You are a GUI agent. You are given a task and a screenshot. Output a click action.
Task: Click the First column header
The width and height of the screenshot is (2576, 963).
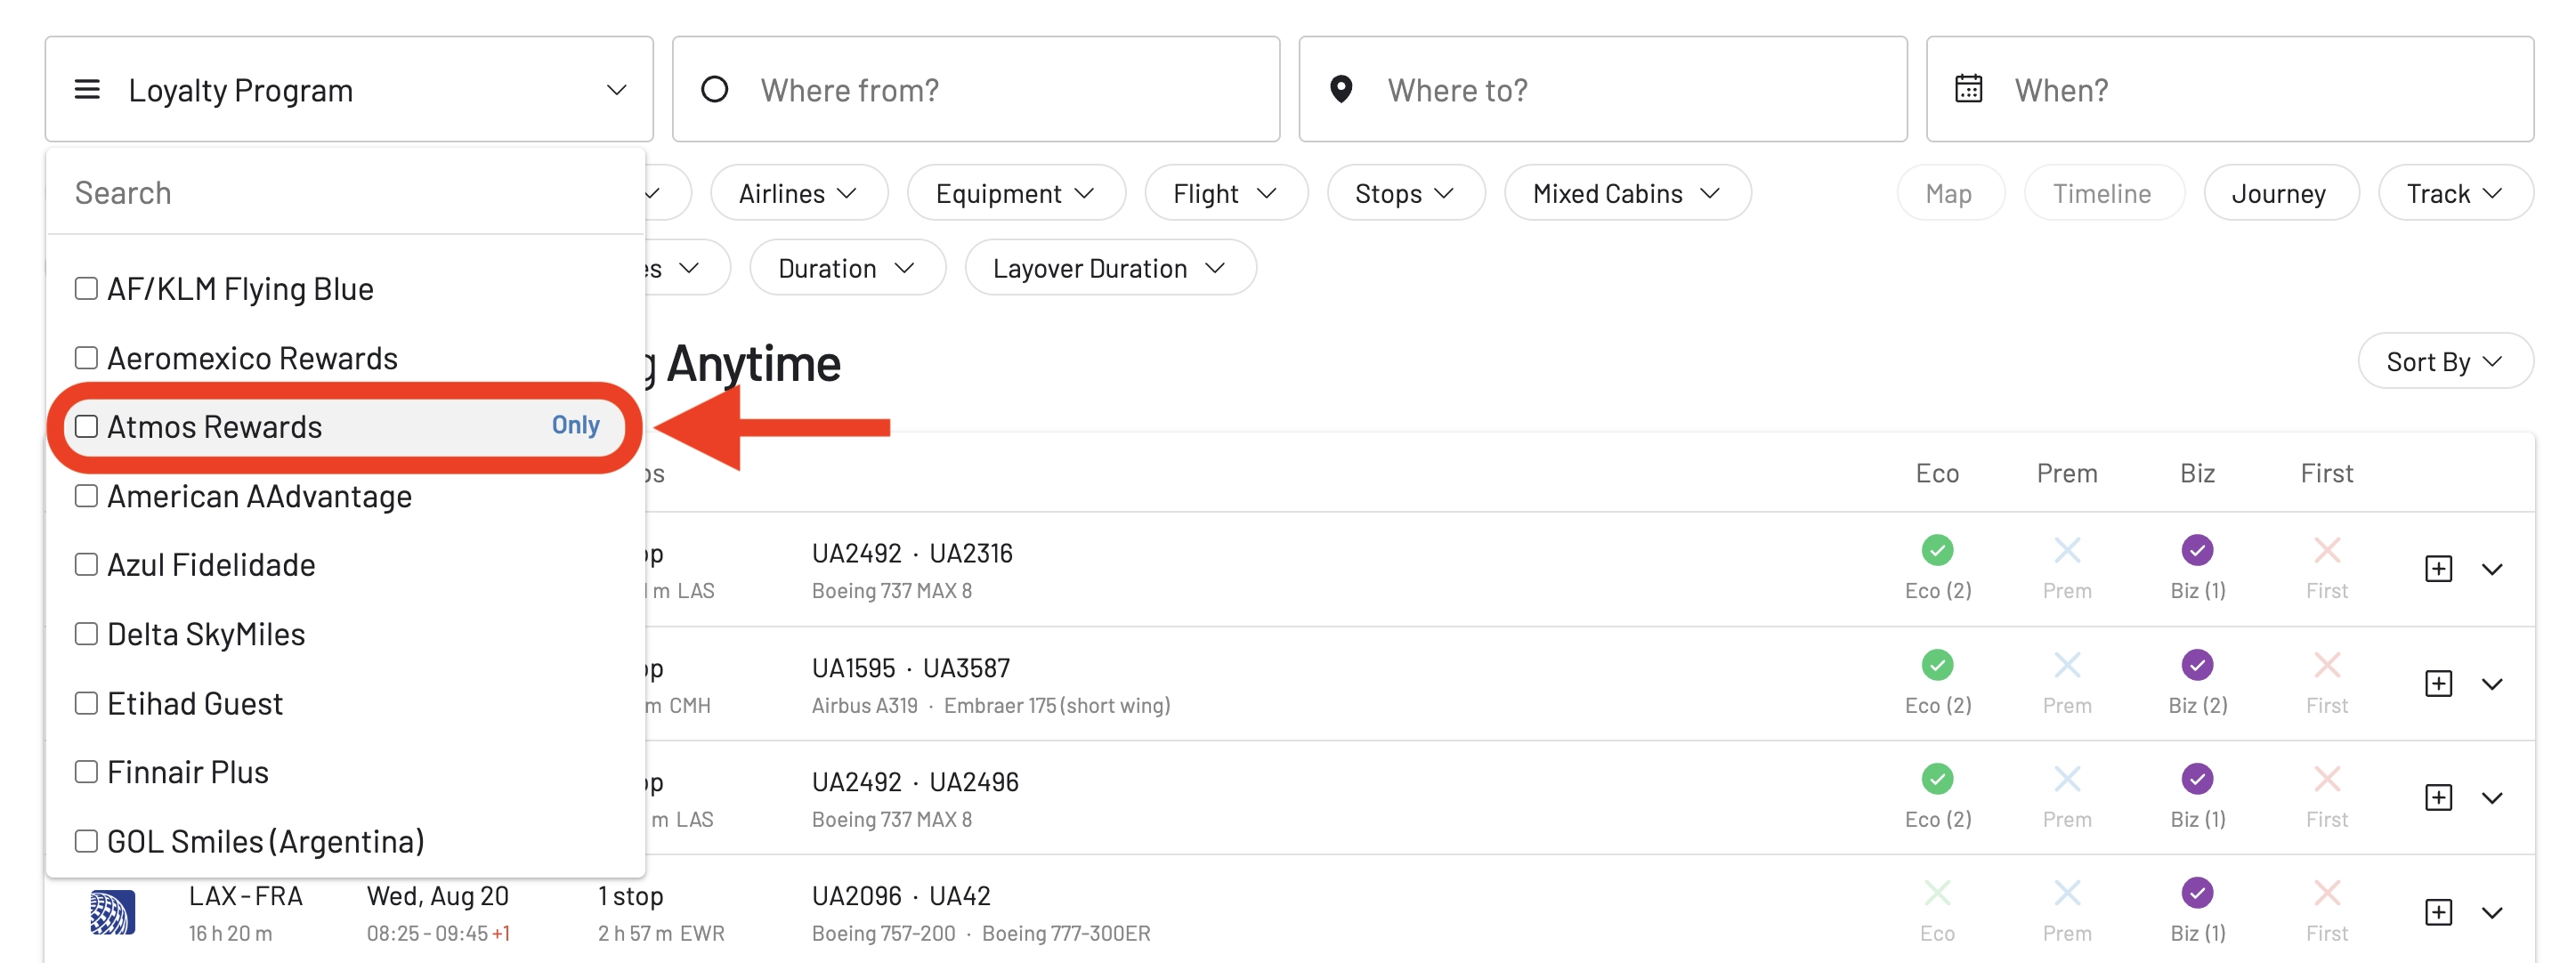click(2327, 473)
